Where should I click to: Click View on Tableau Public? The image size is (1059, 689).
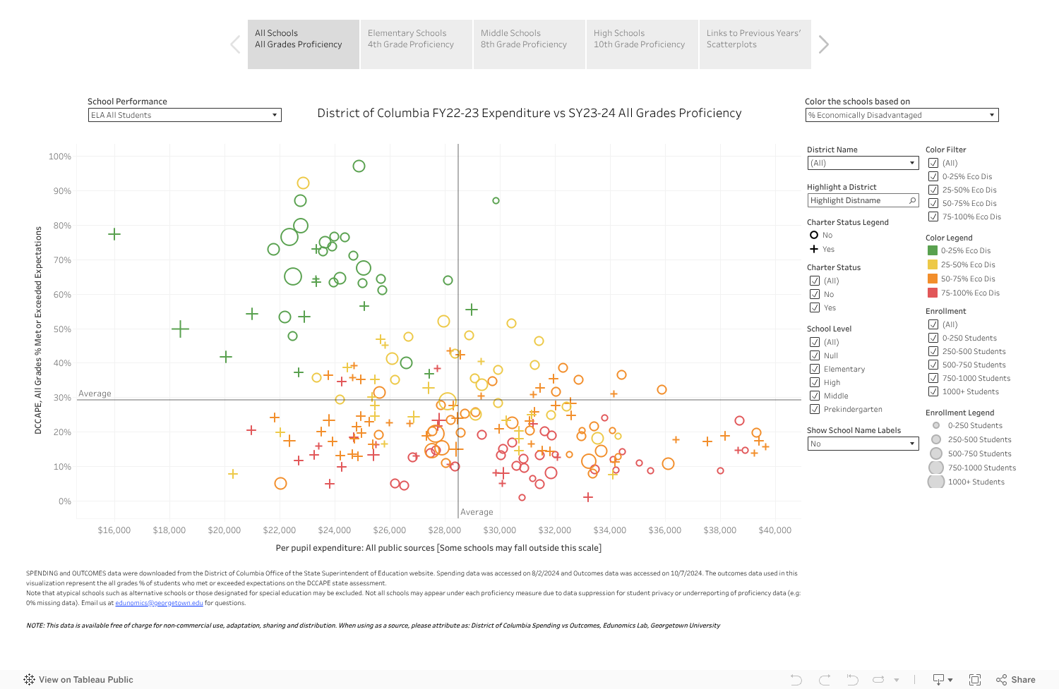78,680
